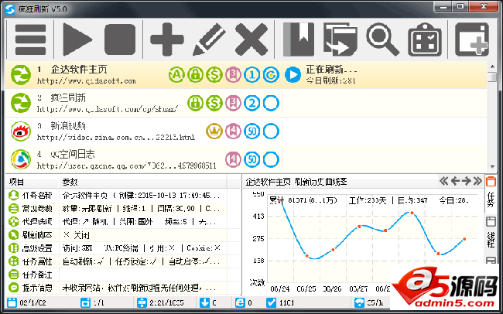The width and height of the screenshot is (503, 314).
Task: Click the task URL http://www.qidasoft.com
Action: (x=87, y=81)
